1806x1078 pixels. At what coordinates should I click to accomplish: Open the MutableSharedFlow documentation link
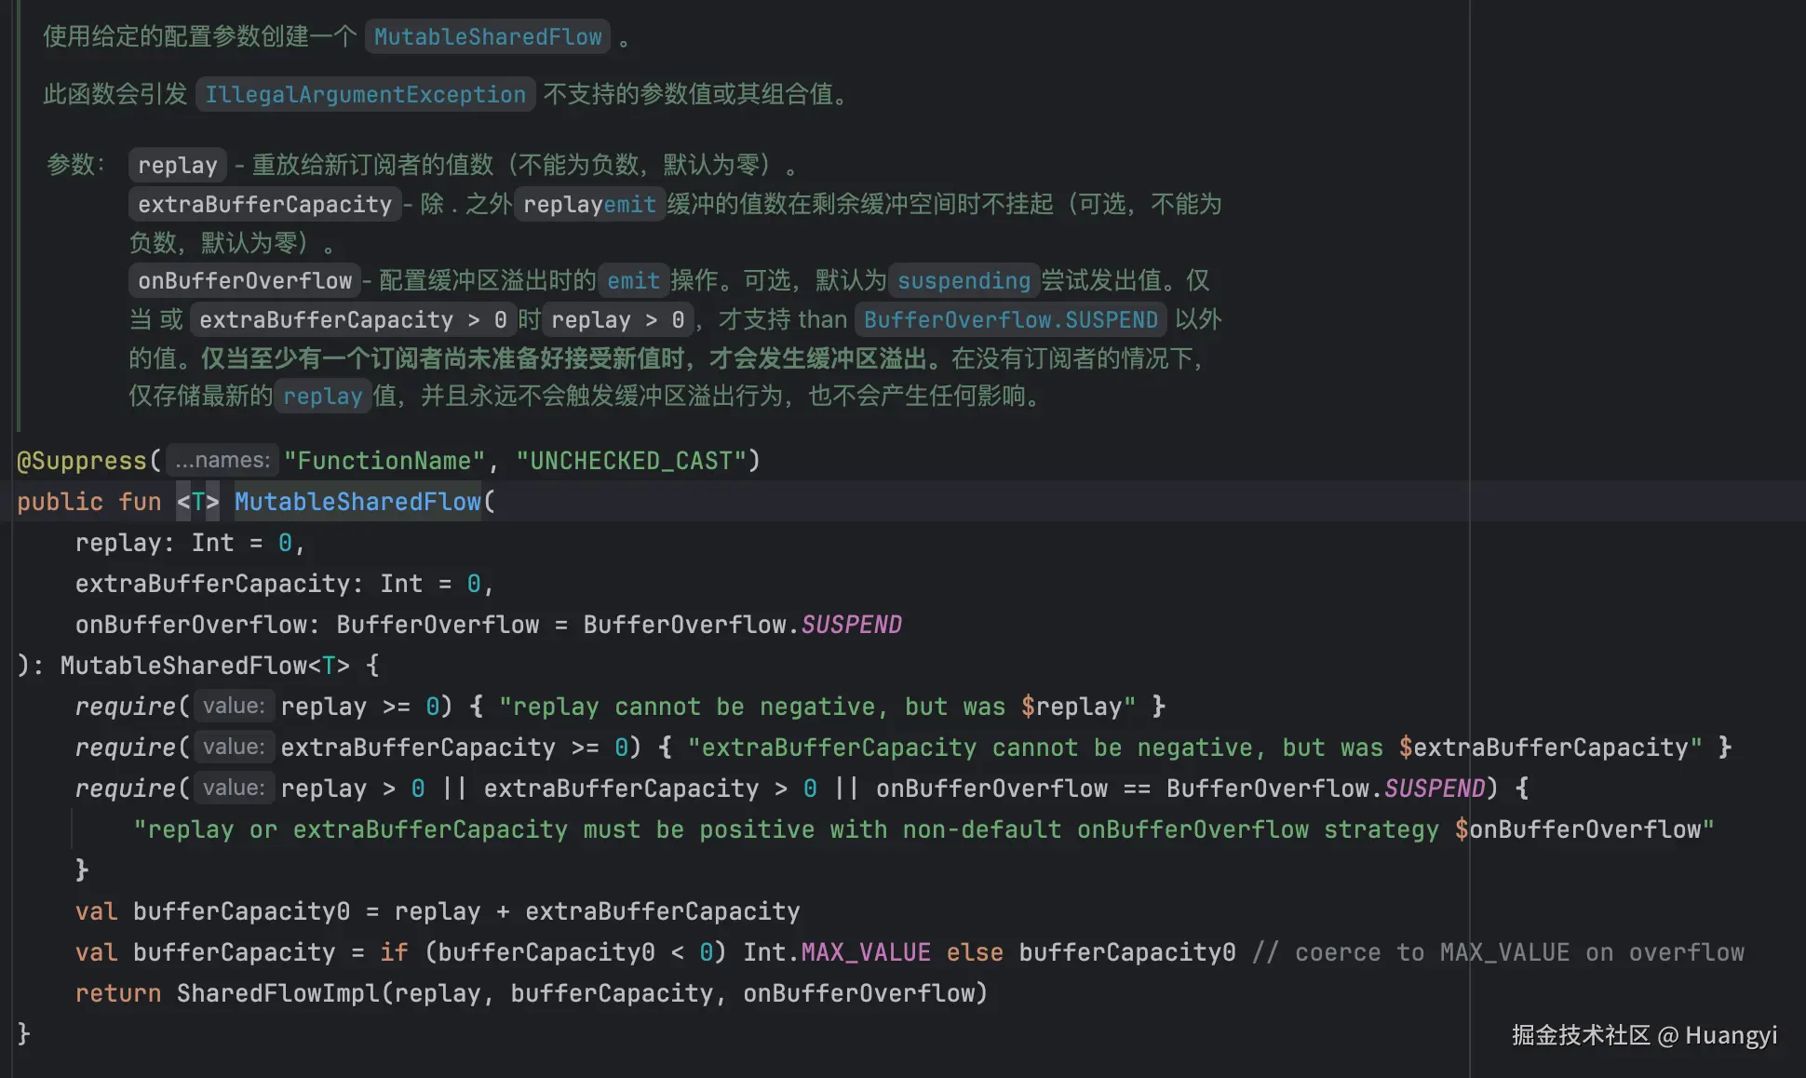pyautogui.click(x=488, y=36)
